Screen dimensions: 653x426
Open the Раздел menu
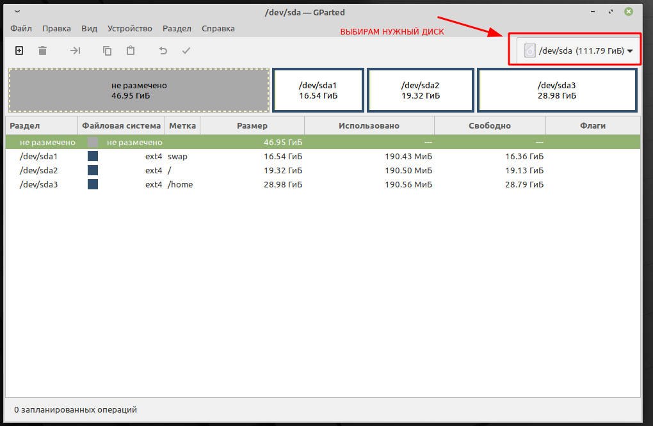(x=177, y=29)
